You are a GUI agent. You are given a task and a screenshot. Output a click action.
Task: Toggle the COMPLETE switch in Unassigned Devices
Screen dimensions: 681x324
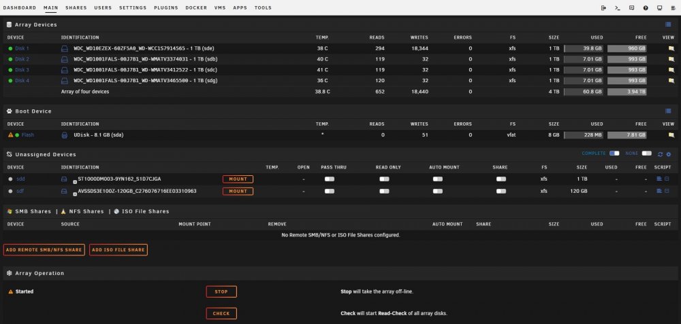point(614,154)
